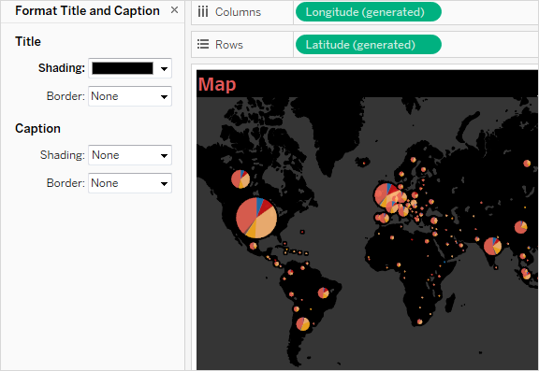
Task: Select the pie chart over Mexico
Action: (x=254, y=246)
